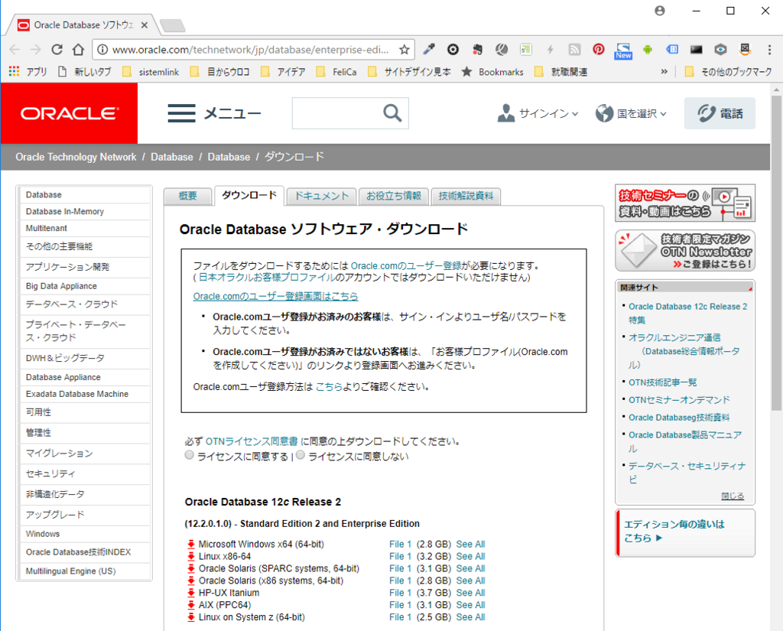Image resolution: width=783 pixels, height=631 pixels.
Task: Click the Pinterest extension icon
Action: 598,49
